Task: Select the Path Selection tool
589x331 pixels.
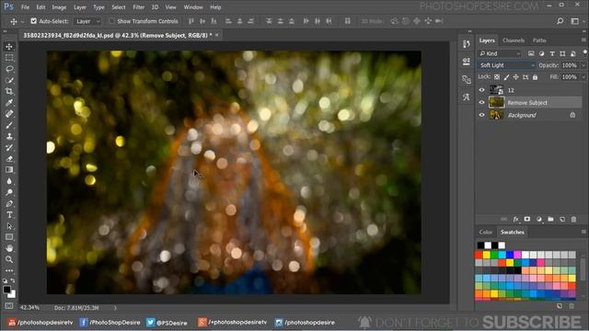Action: click(9, 226)
